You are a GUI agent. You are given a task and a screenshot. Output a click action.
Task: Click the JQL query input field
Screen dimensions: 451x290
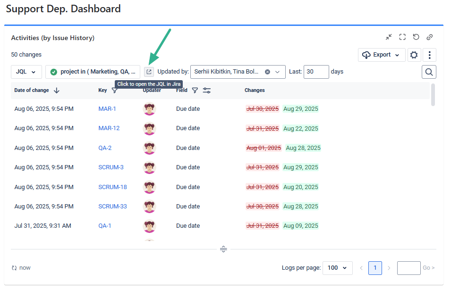[93, 72]
